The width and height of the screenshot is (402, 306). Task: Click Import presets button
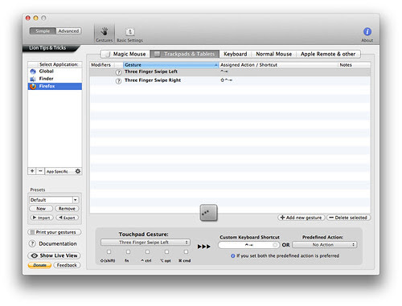(x=42, y=218)
